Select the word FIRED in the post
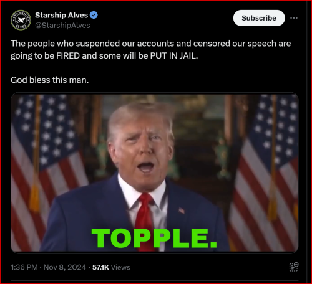The width and height of the screenshot is (312, 284). [x=68, y=55]
